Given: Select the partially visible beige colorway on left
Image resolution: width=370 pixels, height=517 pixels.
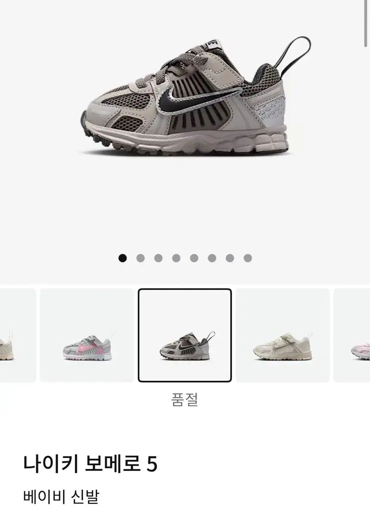Looking at the screenshot, I should click(18, 335).
